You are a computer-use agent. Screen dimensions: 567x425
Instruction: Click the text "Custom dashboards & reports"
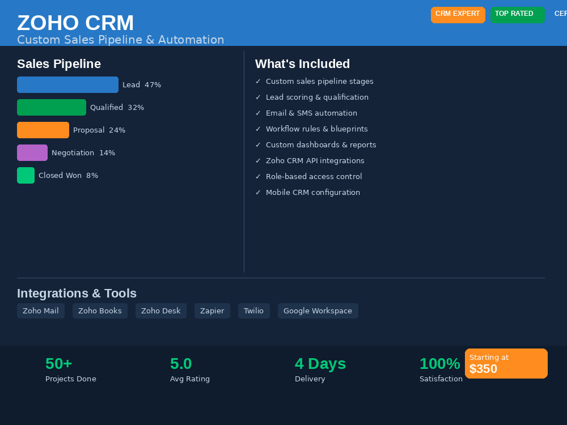(321, 145)
